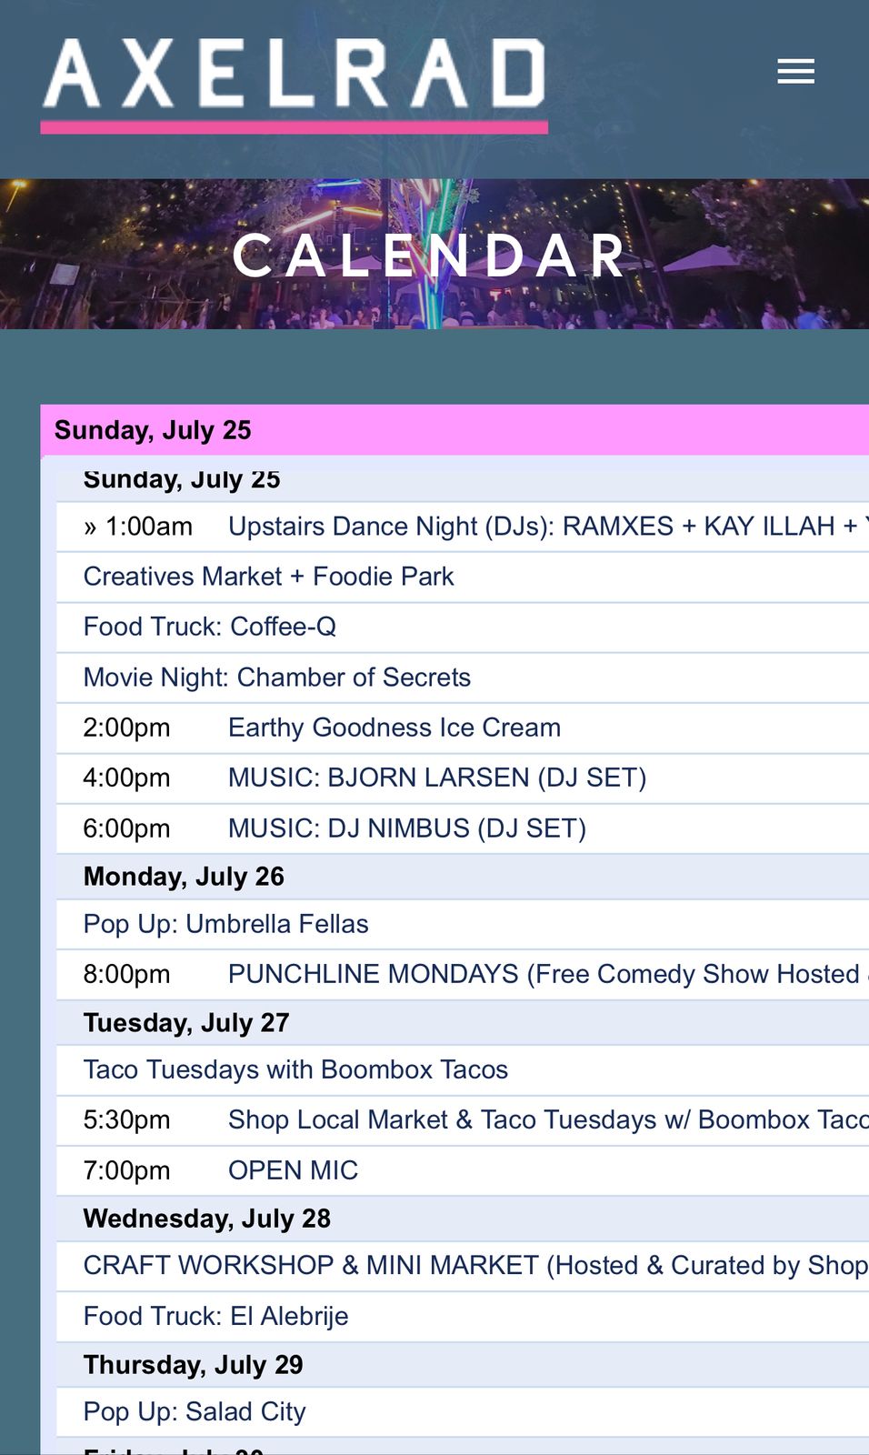Select Food Truck: Coffee-Q listing
The height and width of the screenshot is (1455, 869).
click(x=210, y=627)
